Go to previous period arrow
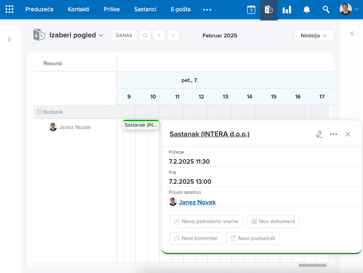Viewport: 363px width, 273px height. click(x=159, y=35)
